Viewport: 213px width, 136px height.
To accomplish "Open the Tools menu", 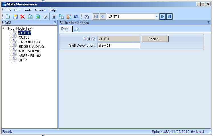I will [x=27, y=10].
